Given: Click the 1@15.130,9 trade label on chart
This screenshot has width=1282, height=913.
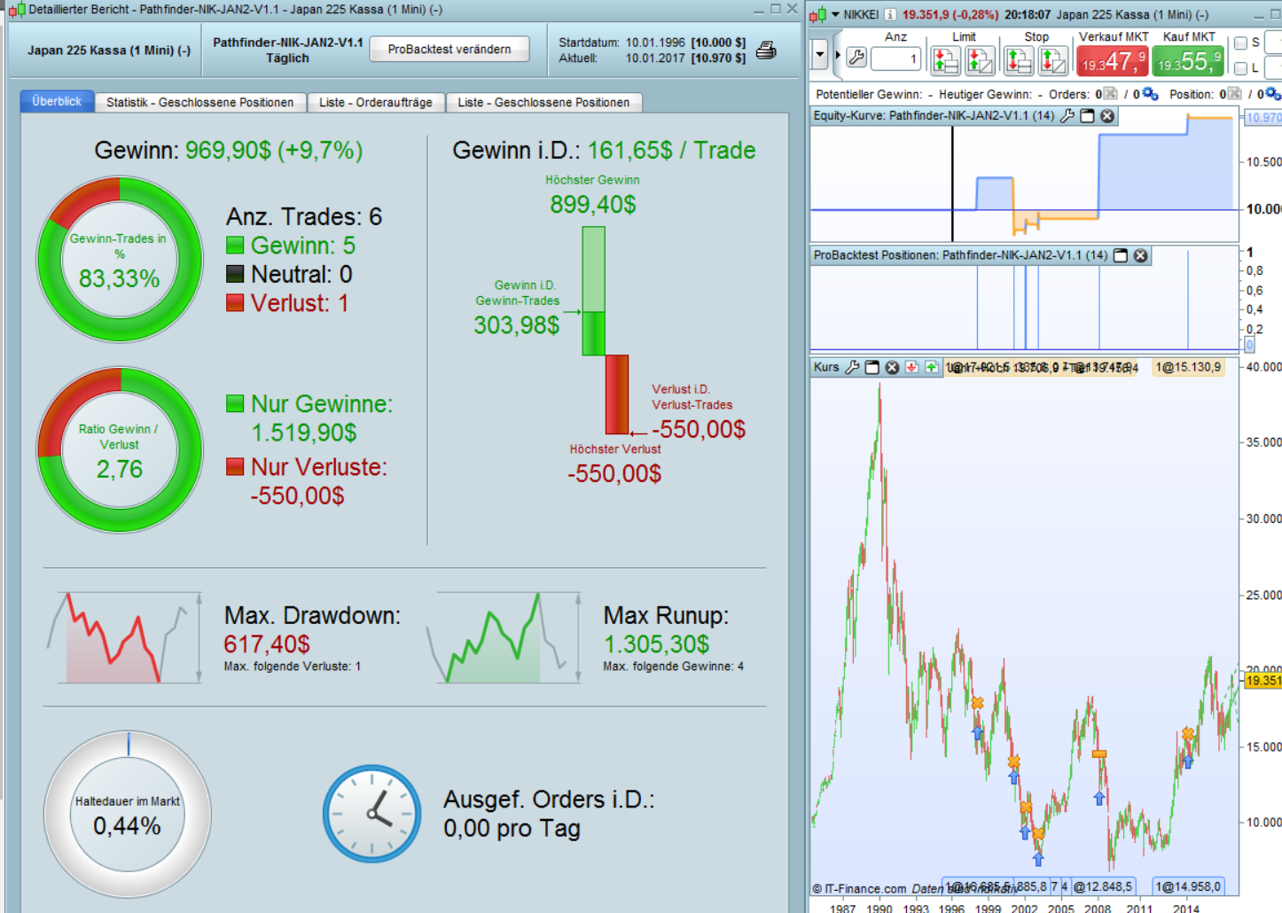Looking at the screenshot, I should pyautogui.click(x=1188, y=367).
